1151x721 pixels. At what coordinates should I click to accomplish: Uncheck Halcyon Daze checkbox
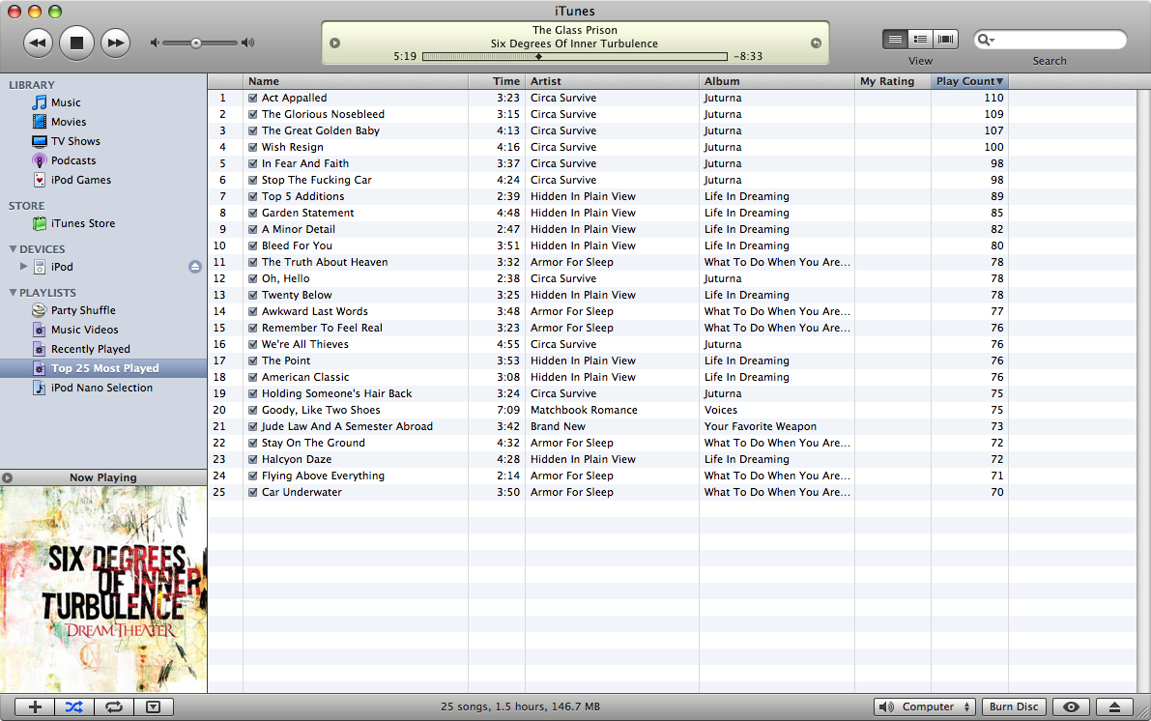[x=252, y=459]
